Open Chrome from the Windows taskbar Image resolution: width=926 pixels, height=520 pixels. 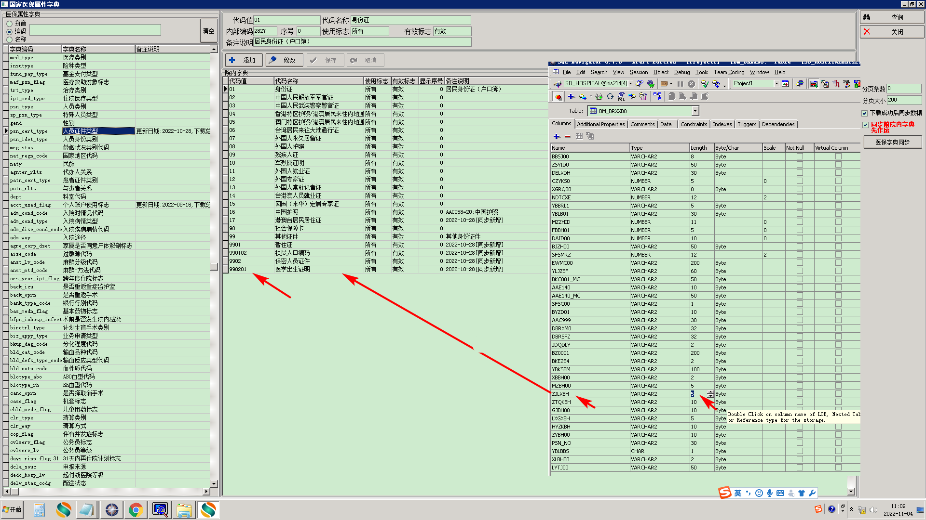coord(136,509)
